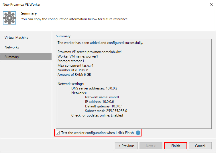Click the Worker VM name worker1 line
The image size is (216, 153).
point(78,56)
